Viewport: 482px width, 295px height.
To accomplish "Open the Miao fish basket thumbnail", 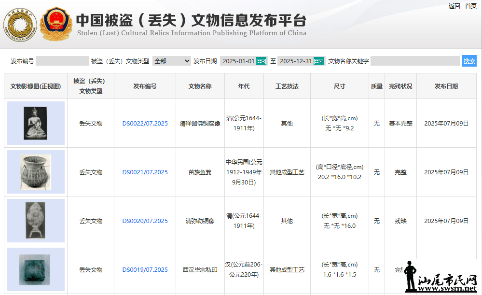I will [36, 172].
